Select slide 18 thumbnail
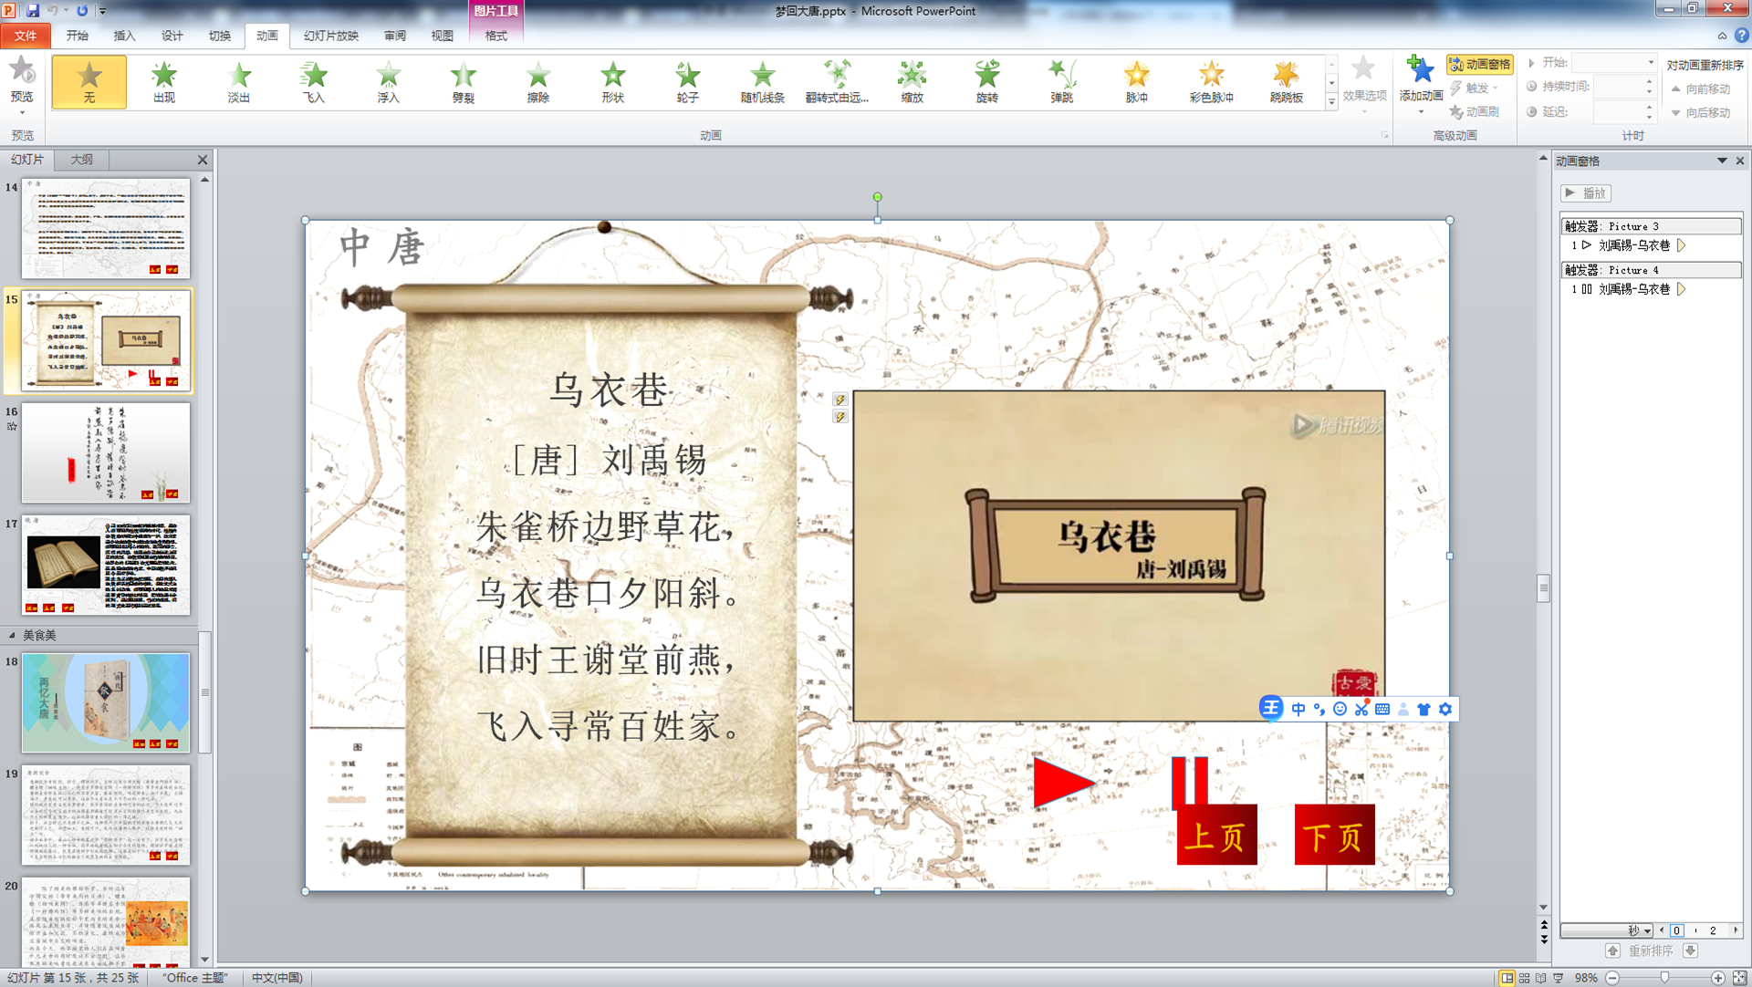 (x=106, y=701)
